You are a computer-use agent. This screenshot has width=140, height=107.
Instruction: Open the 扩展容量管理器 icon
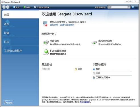point(46,52)
